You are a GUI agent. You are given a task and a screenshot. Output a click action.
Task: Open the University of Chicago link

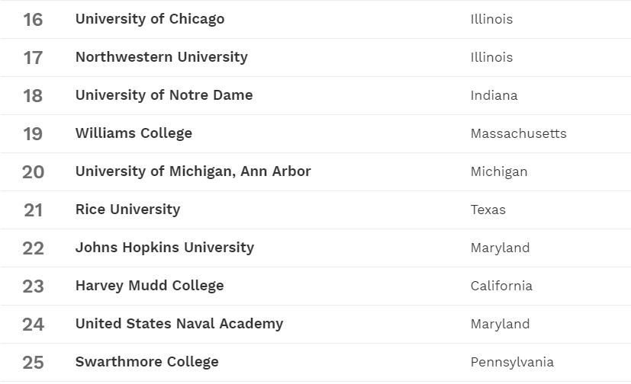(x=150, y=19)
